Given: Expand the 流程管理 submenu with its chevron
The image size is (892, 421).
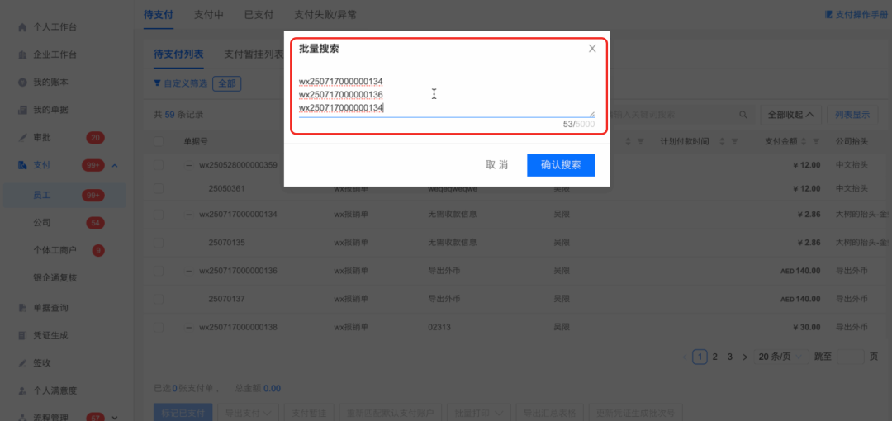Looking at the screenshot, I should (x=115, y=418).
